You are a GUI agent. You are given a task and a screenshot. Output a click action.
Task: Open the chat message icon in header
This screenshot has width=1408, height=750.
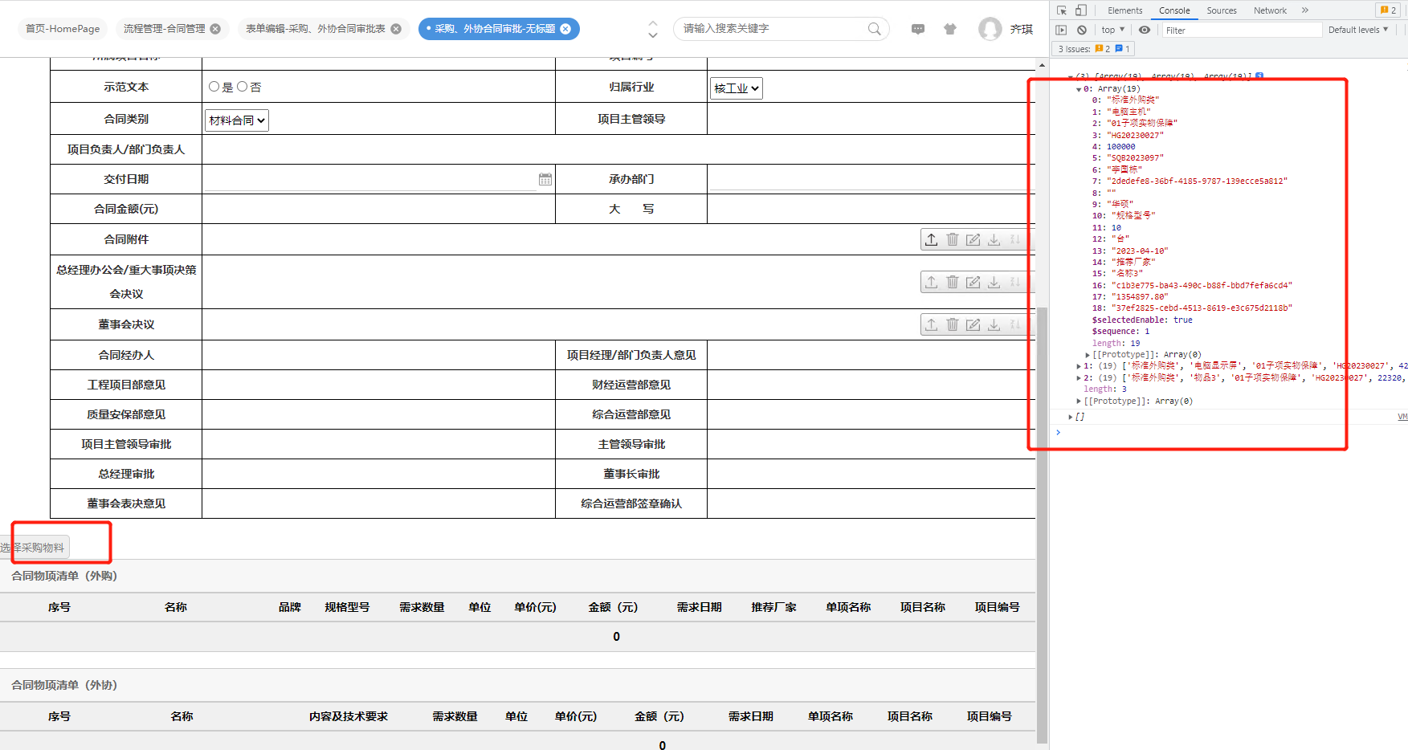coord(918,29)
